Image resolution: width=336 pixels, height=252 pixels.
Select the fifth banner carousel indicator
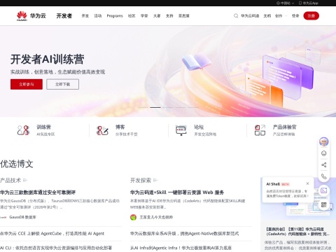click(193, 107)
